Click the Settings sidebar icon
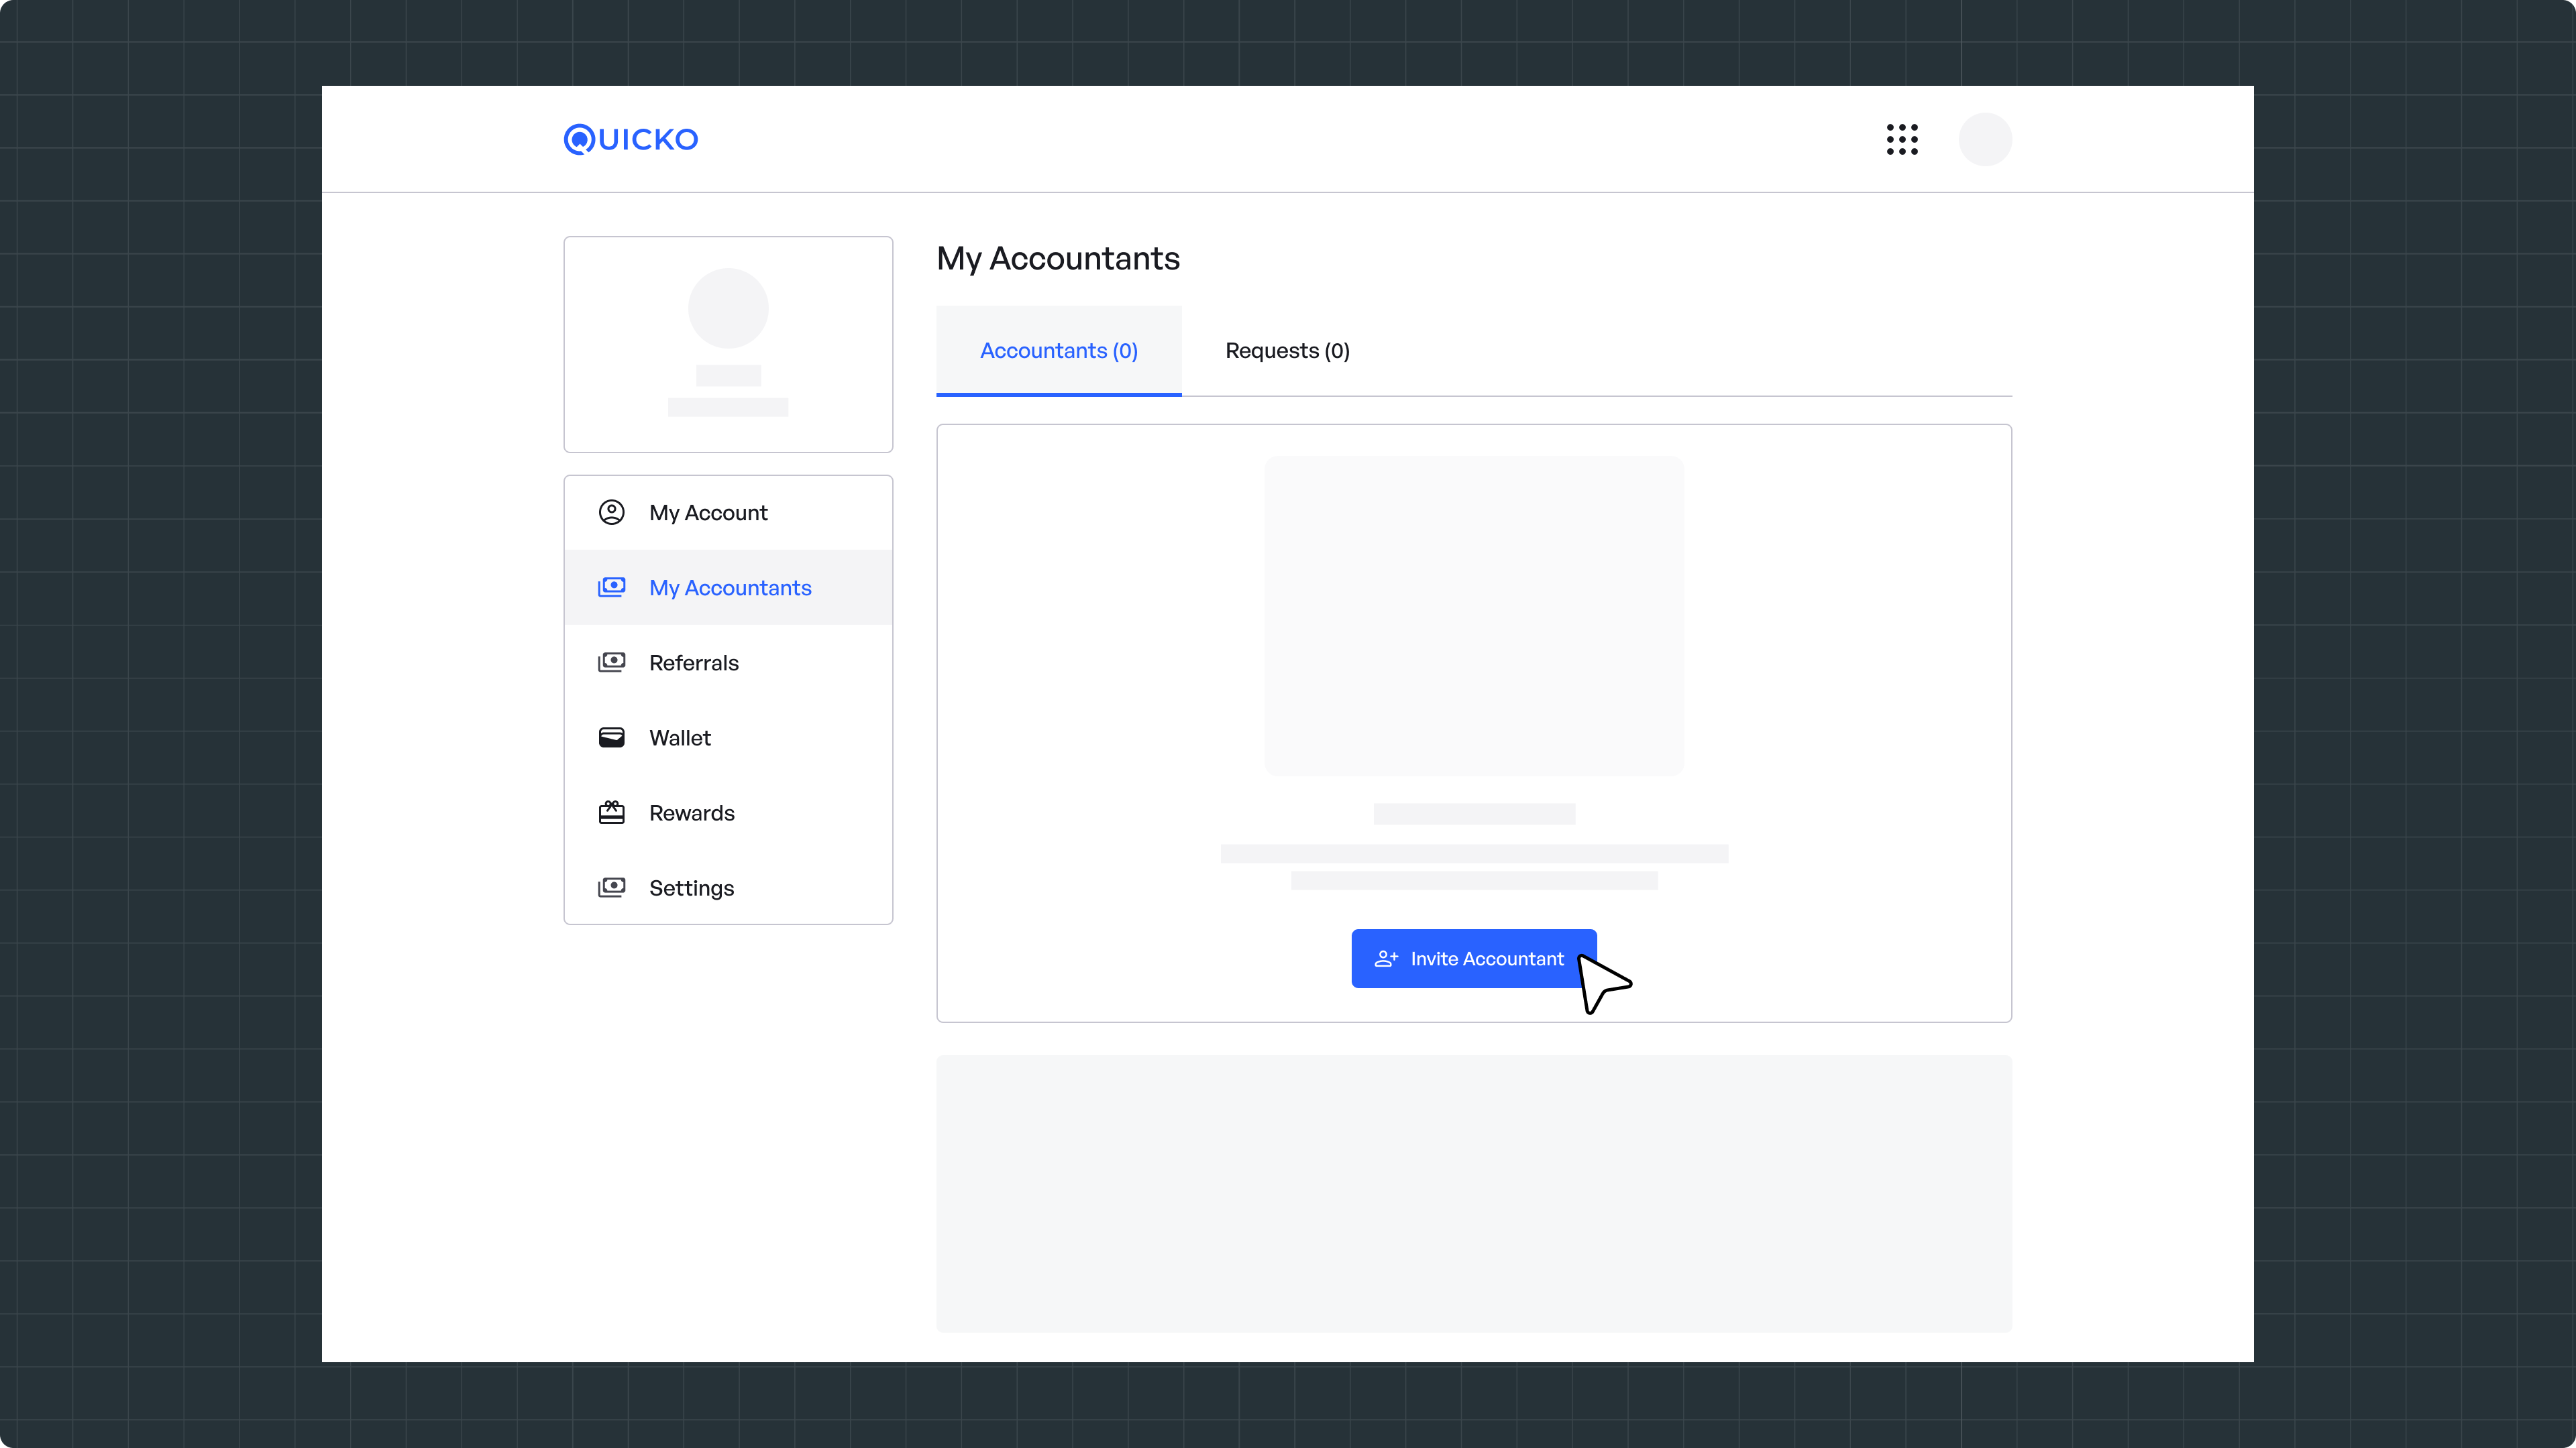This screenshot has height=1448, width=2576. click(x=611, y=888)
